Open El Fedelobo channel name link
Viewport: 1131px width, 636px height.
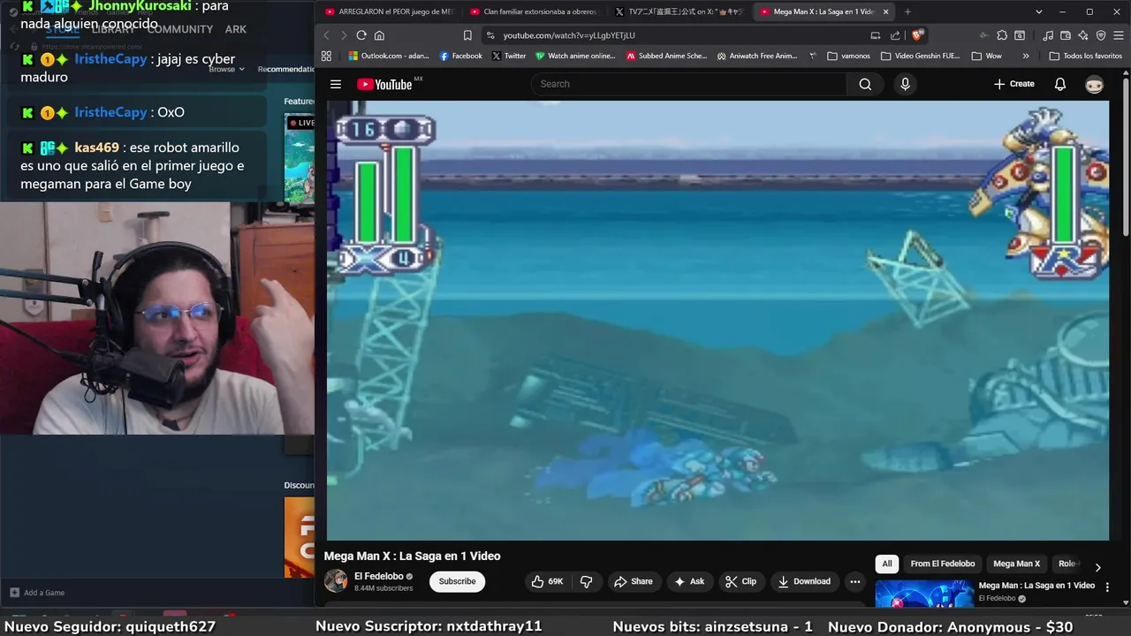point(379,576)
